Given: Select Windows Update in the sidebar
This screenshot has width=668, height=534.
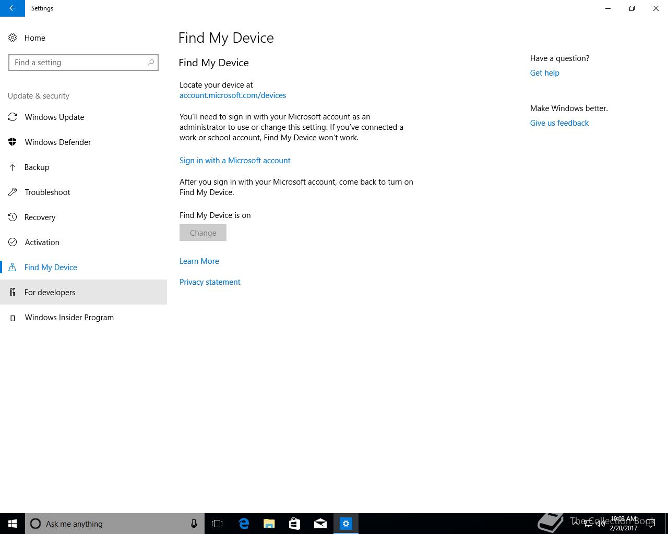Looking at the screenshot, I should (x=83, y=117).
